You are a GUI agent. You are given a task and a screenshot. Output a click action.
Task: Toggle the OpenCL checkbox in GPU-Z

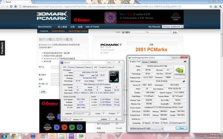point(143,123)
